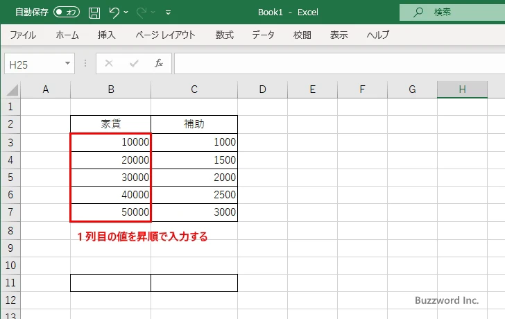505x319 pixels.
Task: Select cell containing 1000 in column C
Action: click(194, 142)
